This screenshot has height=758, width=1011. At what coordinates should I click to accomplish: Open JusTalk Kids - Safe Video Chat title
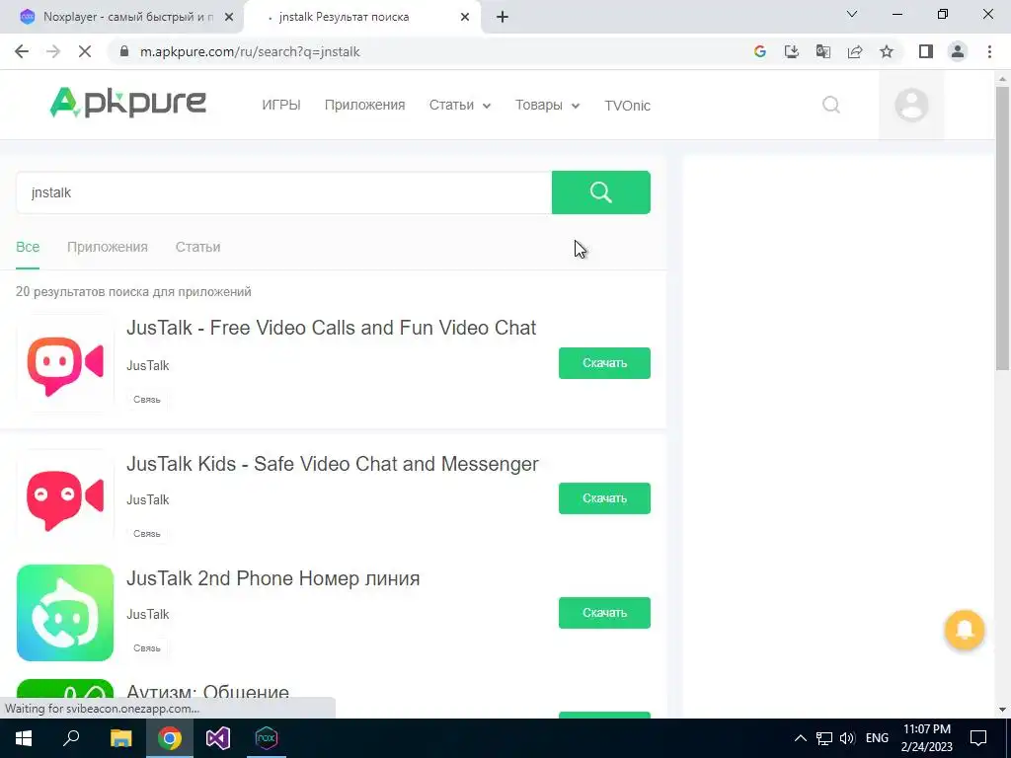[x=332, y=464]
